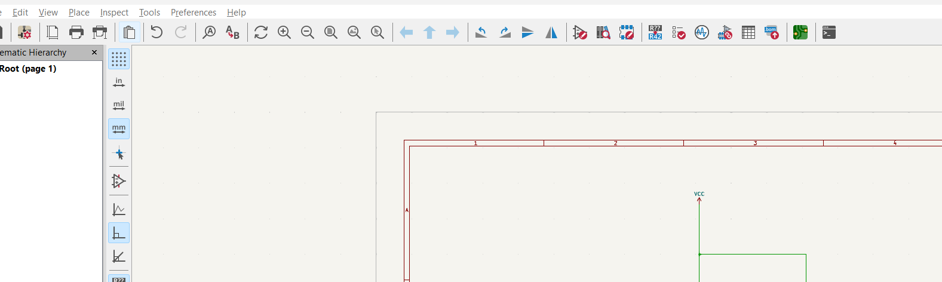Rotate selection clockwise
Viewport: 942px width, 282px height.
(x=505, y=32)
